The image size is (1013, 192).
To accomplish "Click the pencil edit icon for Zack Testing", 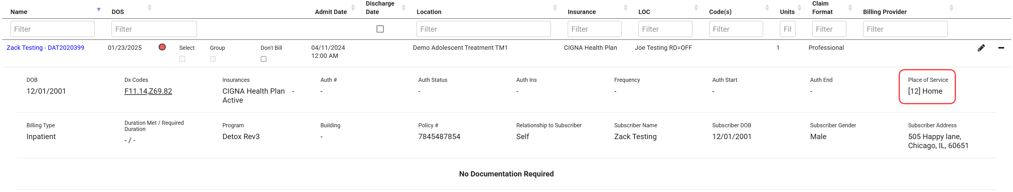I will point(981,48).
